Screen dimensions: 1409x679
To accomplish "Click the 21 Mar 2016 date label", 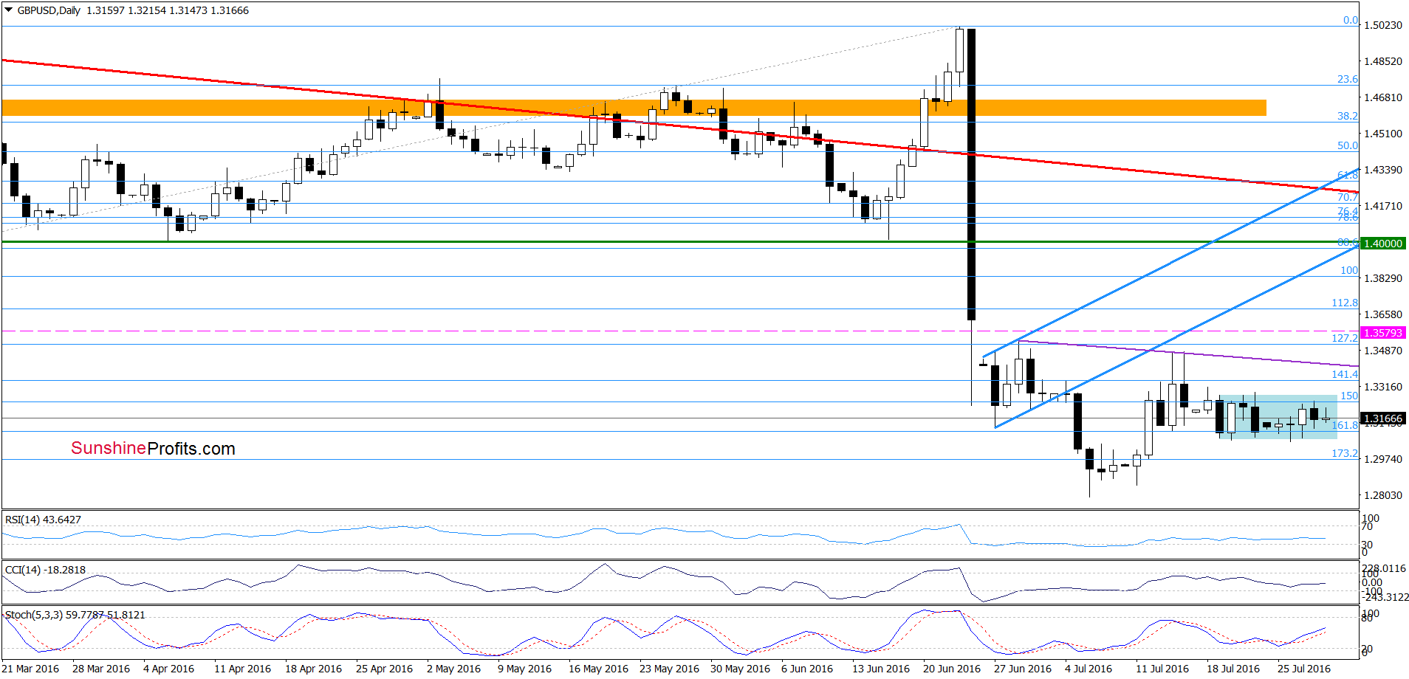I will tap(30, 669).
